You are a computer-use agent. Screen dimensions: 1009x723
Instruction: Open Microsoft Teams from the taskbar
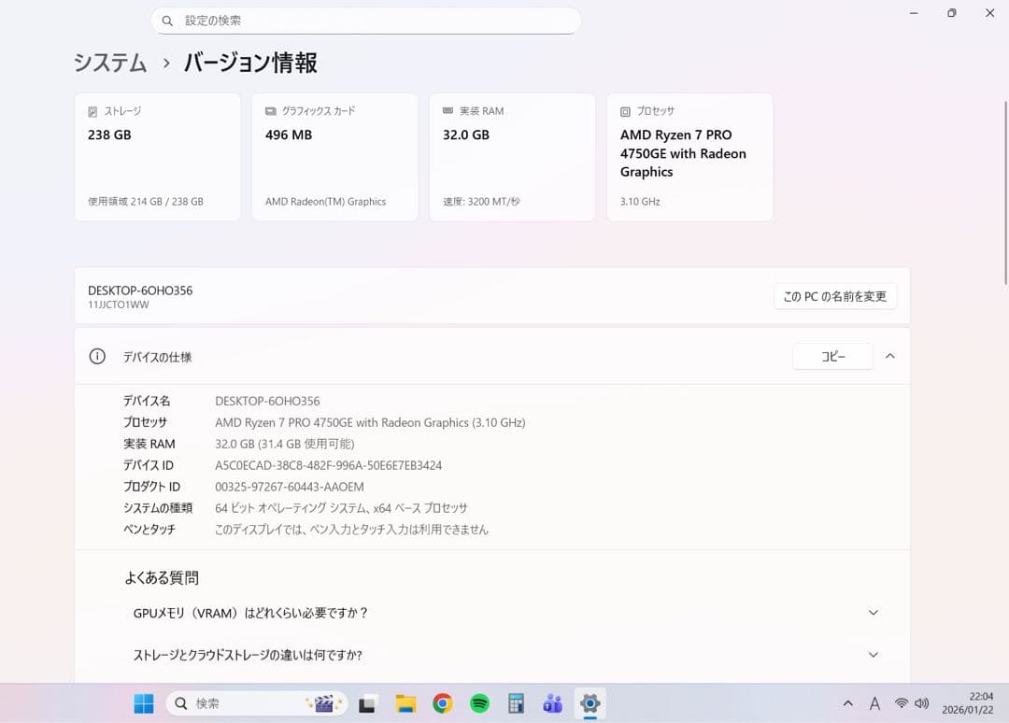point(553,702)
